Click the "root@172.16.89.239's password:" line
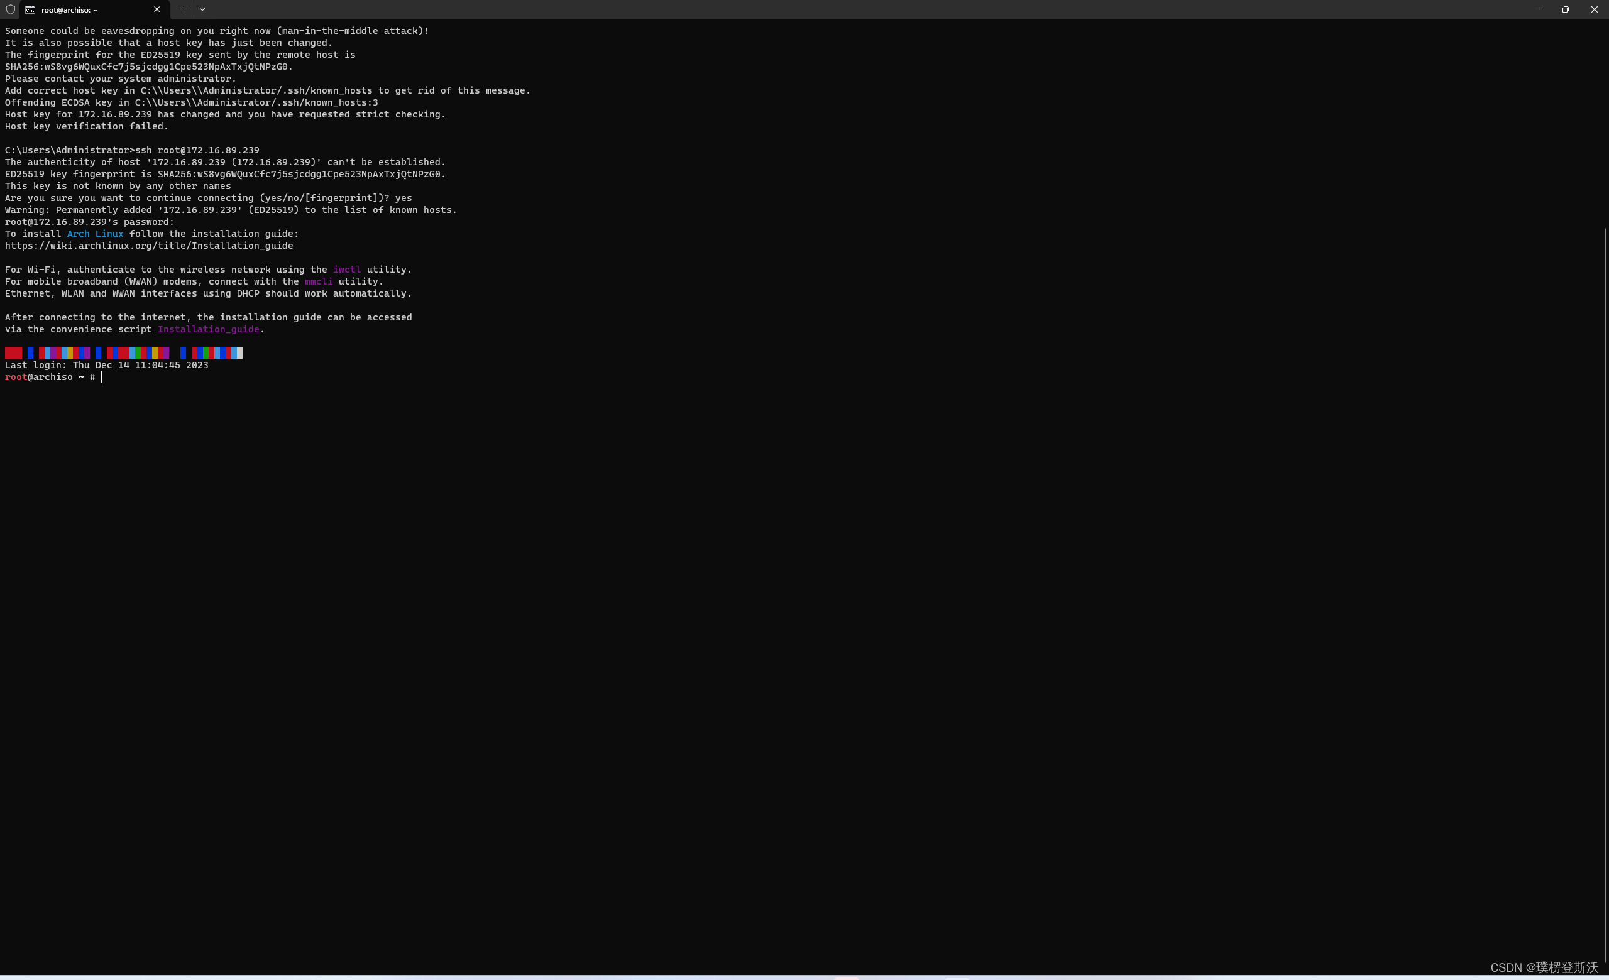The image size is (1609, 980). [x=89, y=222]
